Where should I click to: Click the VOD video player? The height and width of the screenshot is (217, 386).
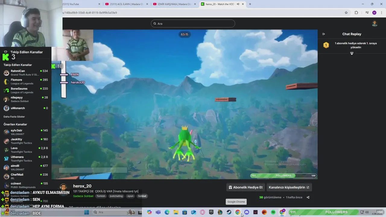(x=185, y=104)
